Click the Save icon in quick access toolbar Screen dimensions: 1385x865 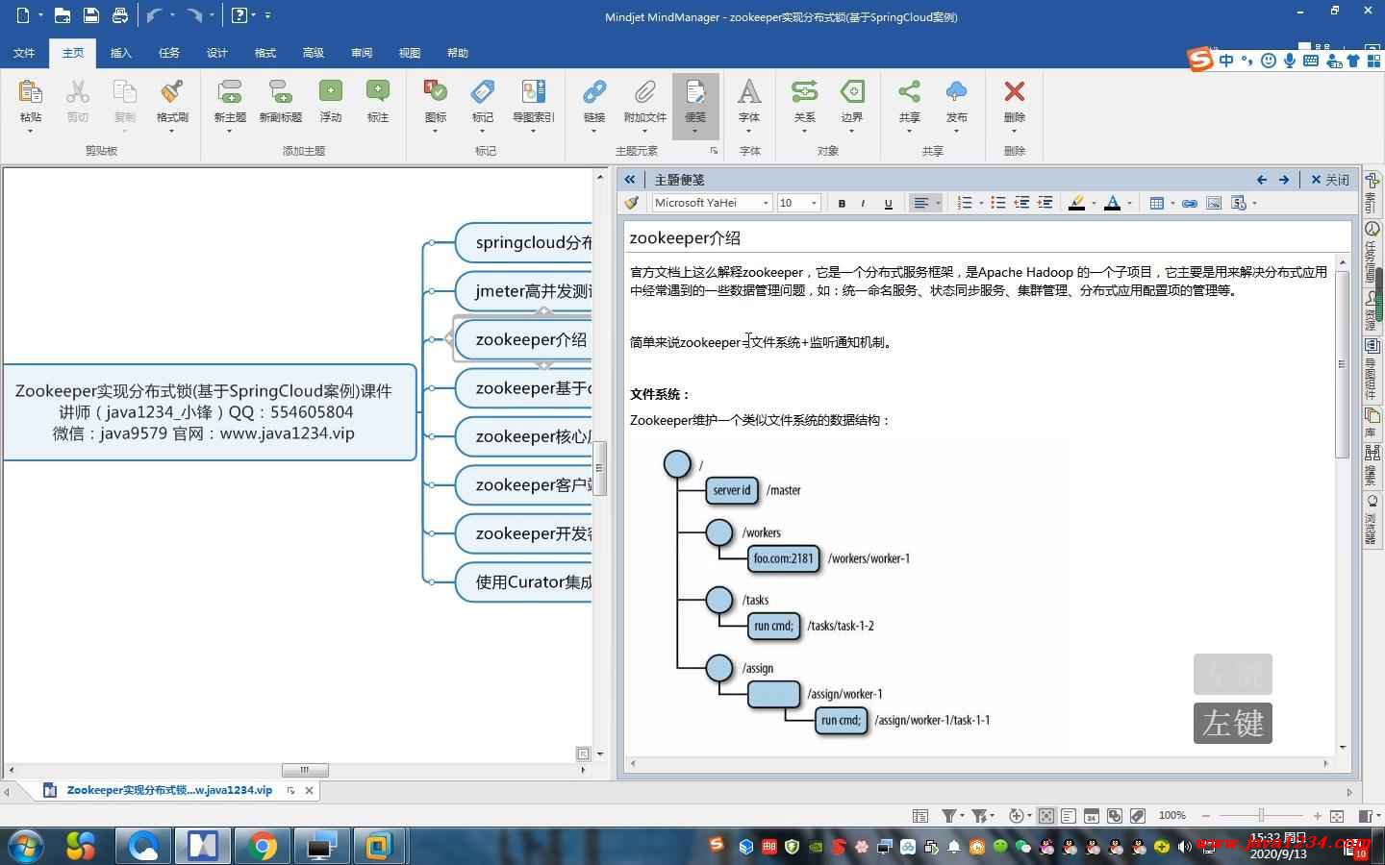tap(90, 15)
